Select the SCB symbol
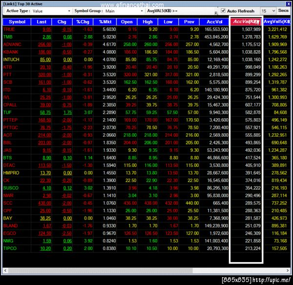 (x=8, y=82)
